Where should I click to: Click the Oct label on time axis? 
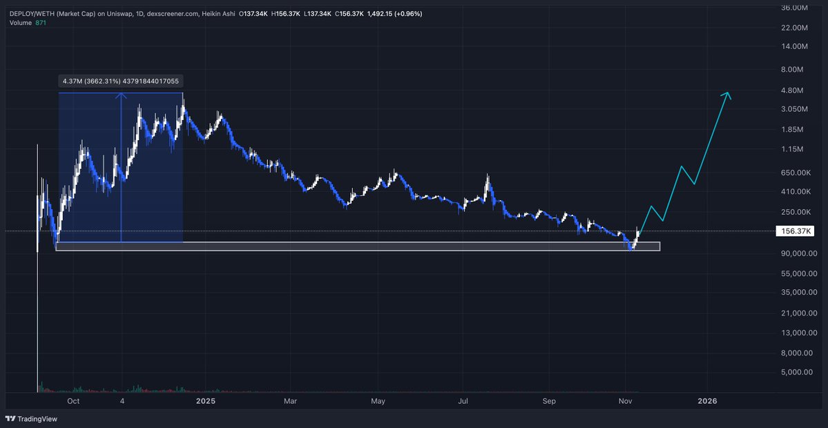(73, 402)
